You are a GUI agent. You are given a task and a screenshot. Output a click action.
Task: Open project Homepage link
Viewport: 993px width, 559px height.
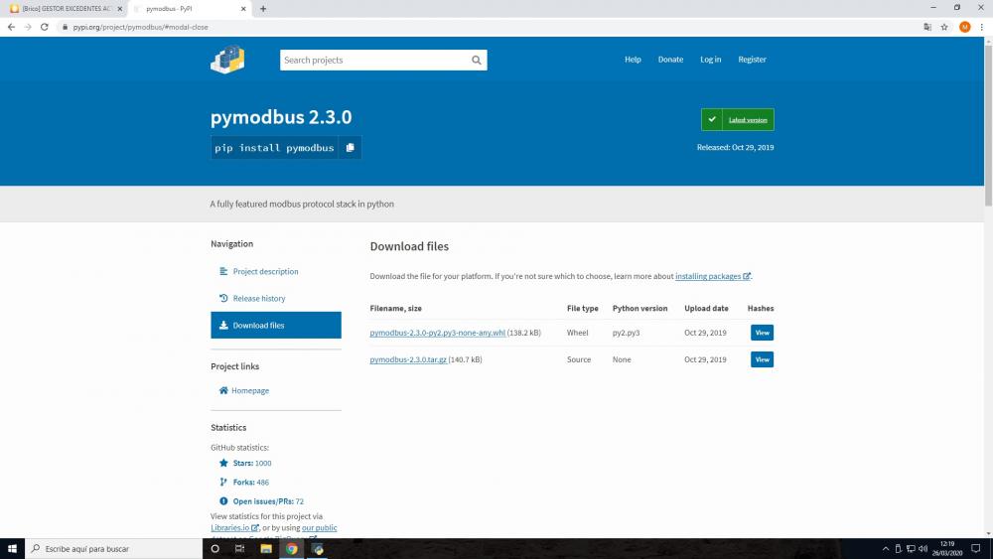point(244,390)
